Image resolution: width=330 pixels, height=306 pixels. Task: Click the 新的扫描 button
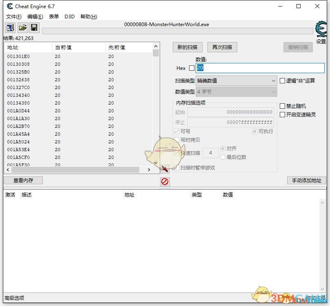point(187,47)
